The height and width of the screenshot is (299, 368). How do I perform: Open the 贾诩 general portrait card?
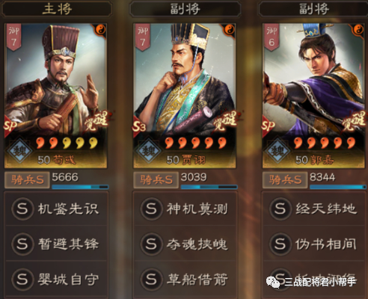[185, 96]
